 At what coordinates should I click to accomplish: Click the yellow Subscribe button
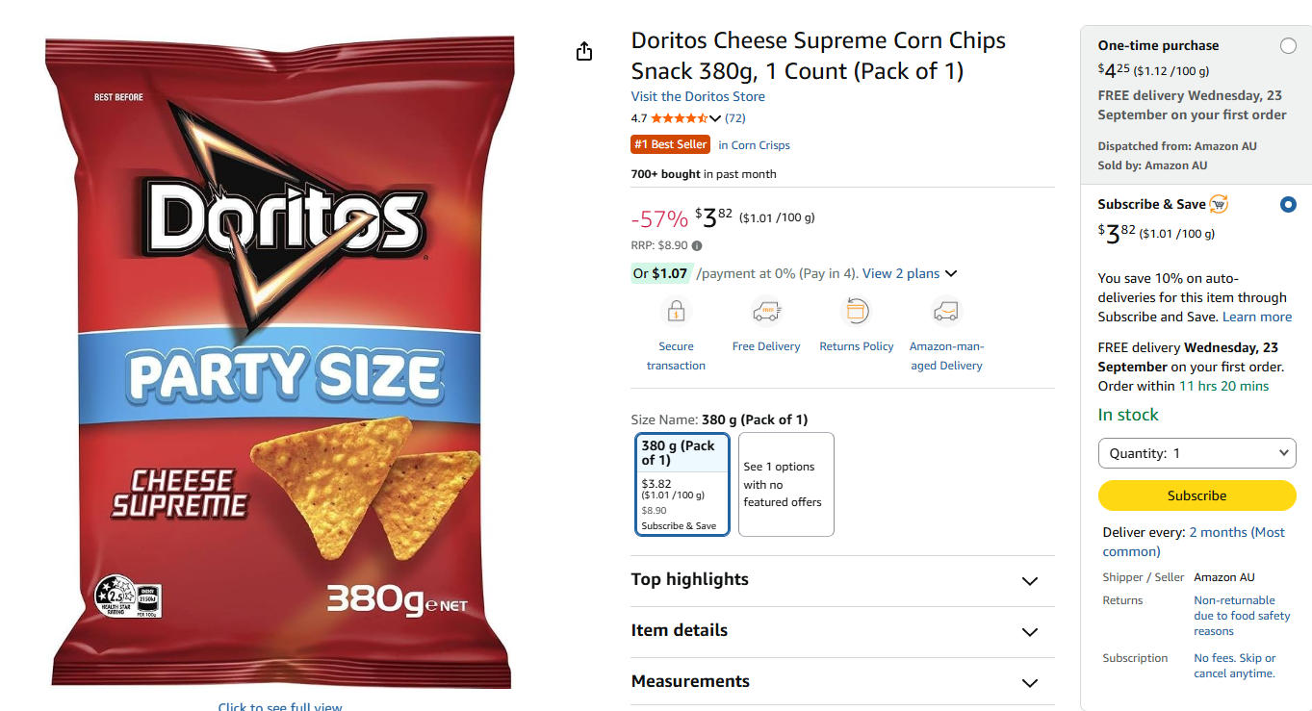pos(1197,495)
